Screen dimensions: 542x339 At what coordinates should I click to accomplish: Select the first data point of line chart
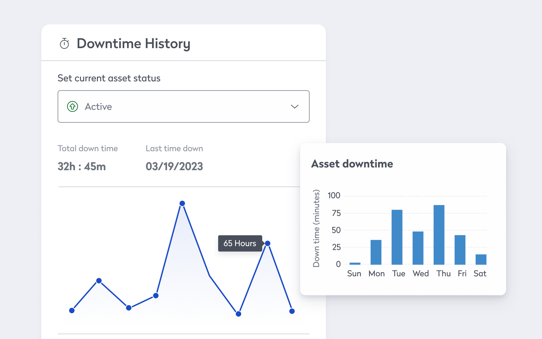(72, 311)
